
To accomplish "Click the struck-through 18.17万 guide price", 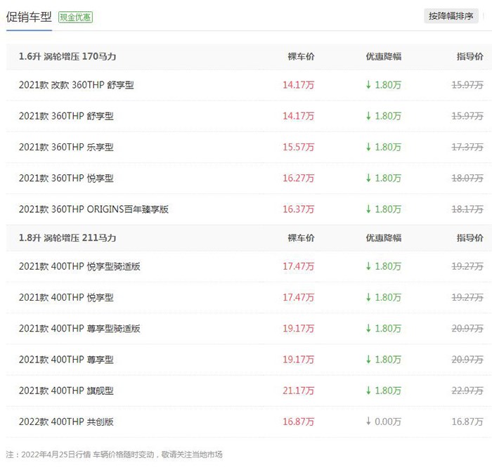I will [x=467, y=209].
